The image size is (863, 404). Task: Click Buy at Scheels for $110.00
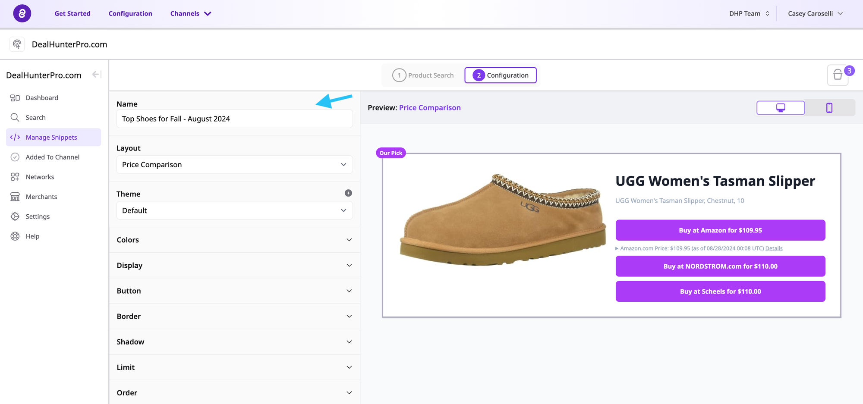pyautogui.click(x=720, y=291)
